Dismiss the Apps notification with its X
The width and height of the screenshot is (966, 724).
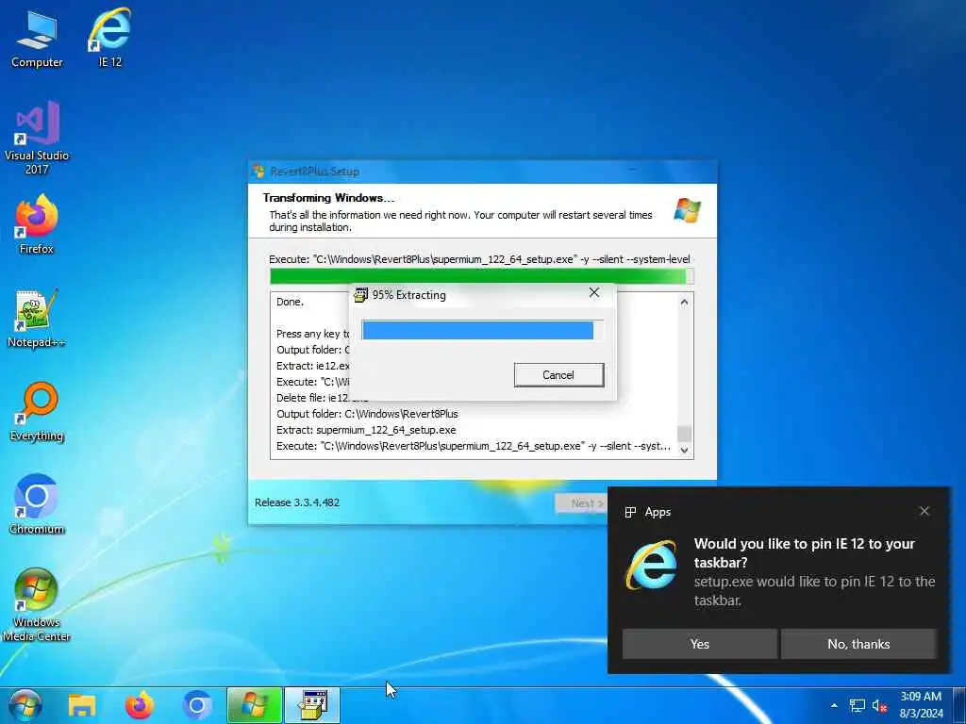[x=924, y=511]
